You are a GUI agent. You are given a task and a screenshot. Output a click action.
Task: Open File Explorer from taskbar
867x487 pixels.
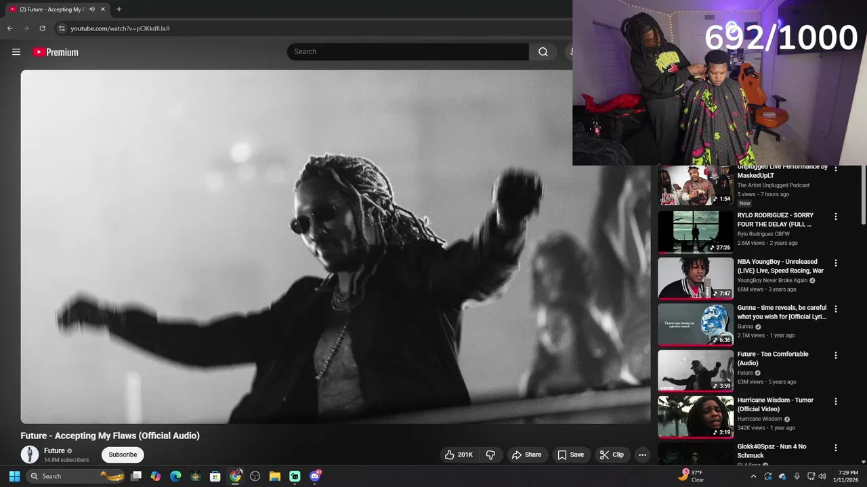[275, 476]
